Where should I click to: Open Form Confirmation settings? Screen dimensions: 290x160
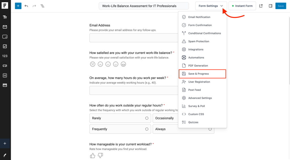tap(202, 25)
